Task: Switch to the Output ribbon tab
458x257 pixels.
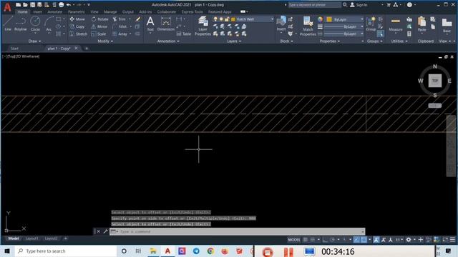Action: click(x=128, y=12)
